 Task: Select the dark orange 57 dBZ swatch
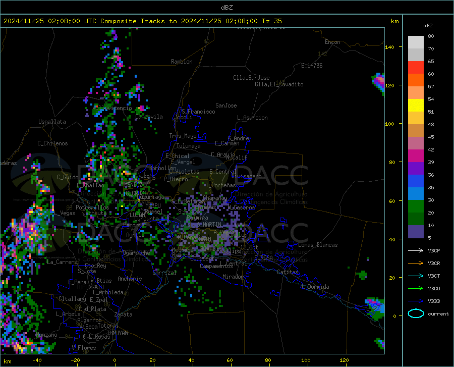click(x=416, y=80)
